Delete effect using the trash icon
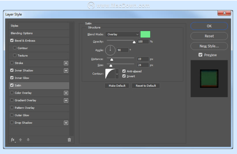The width and height of the screenshot is (237, 154). click(x=69, y=140)
